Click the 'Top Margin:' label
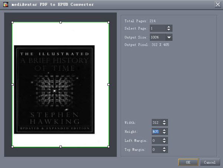 tap(135, 149)
